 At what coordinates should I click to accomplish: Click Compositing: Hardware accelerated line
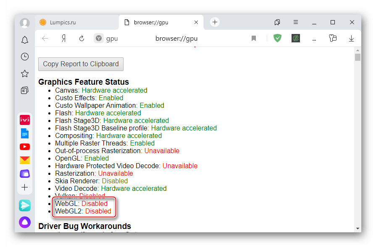click(x=108, y=136)
